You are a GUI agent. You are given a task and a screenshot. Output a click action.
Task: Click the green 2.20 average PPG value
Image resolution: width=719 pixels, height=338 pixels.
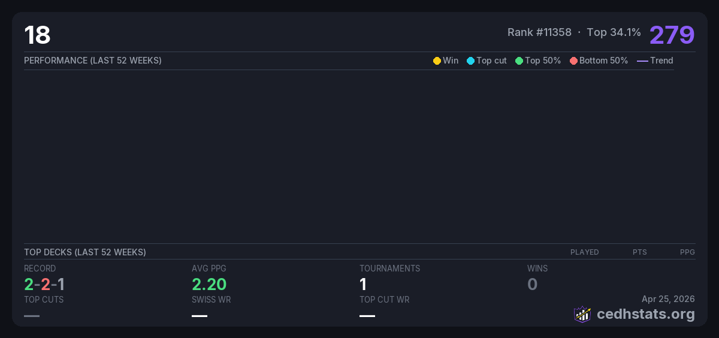pos(209,284)
